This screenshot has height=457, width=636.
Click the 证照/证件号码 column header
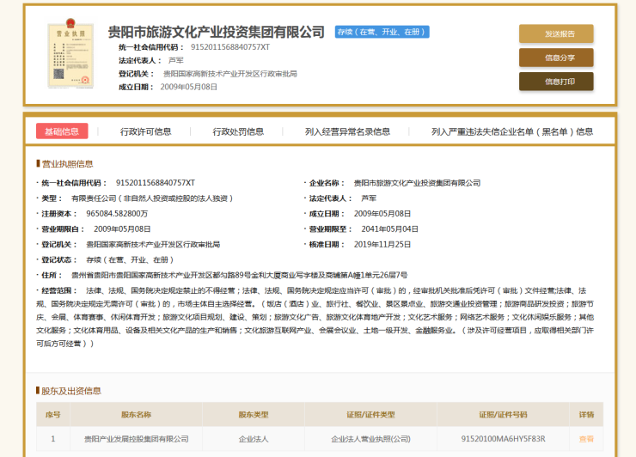click(503, 414)
